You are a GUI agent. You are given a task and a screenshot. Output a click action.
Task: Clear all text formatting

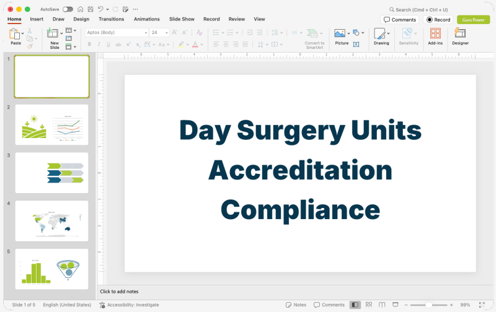199,32
